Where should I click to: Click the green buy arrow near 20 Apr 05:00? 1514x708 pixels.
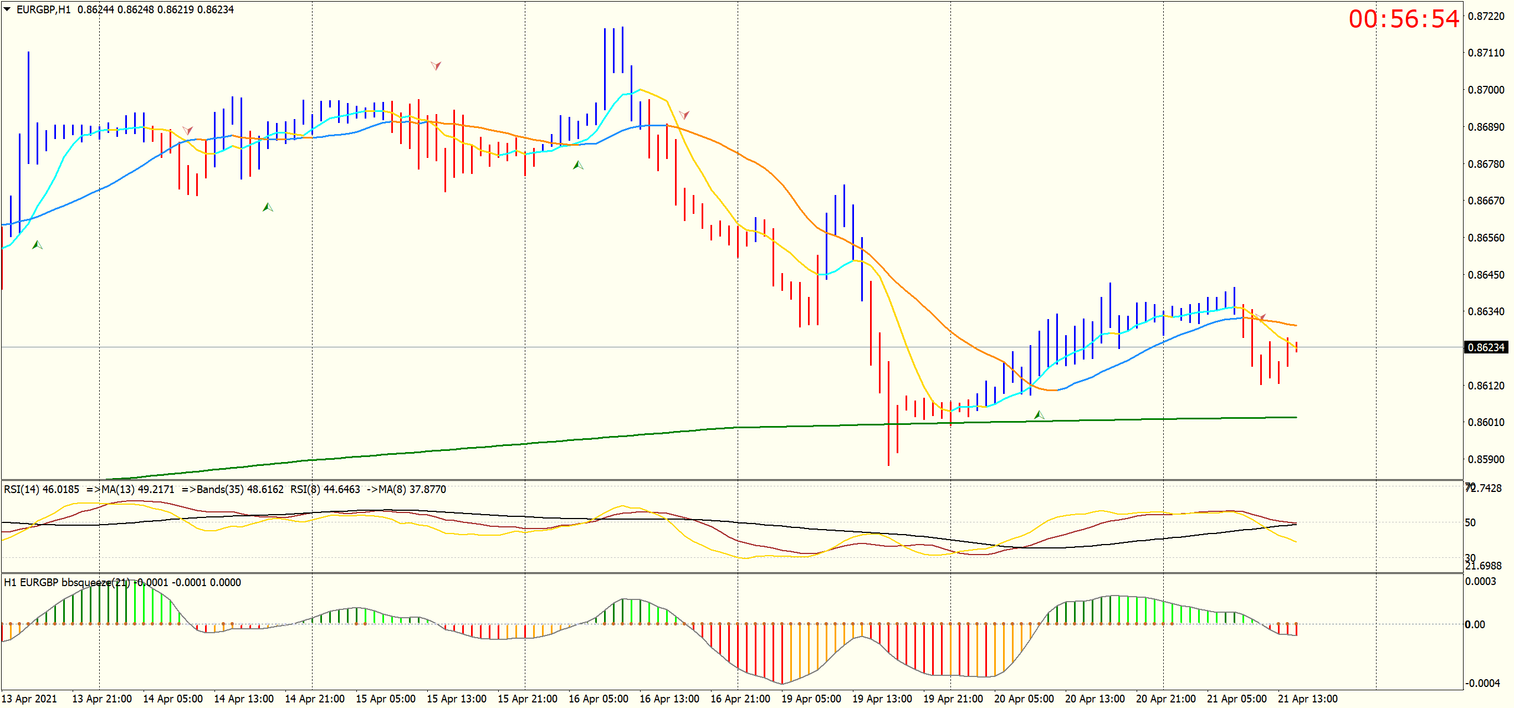click(x=1039, y=415)
